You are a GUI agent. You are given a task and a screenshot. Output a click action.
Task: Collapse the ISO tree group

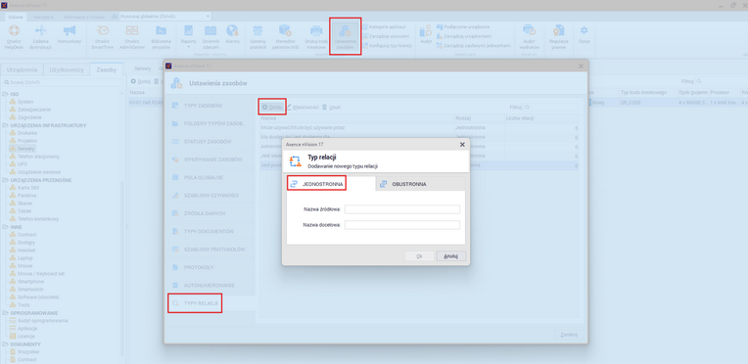click(4, 94)
